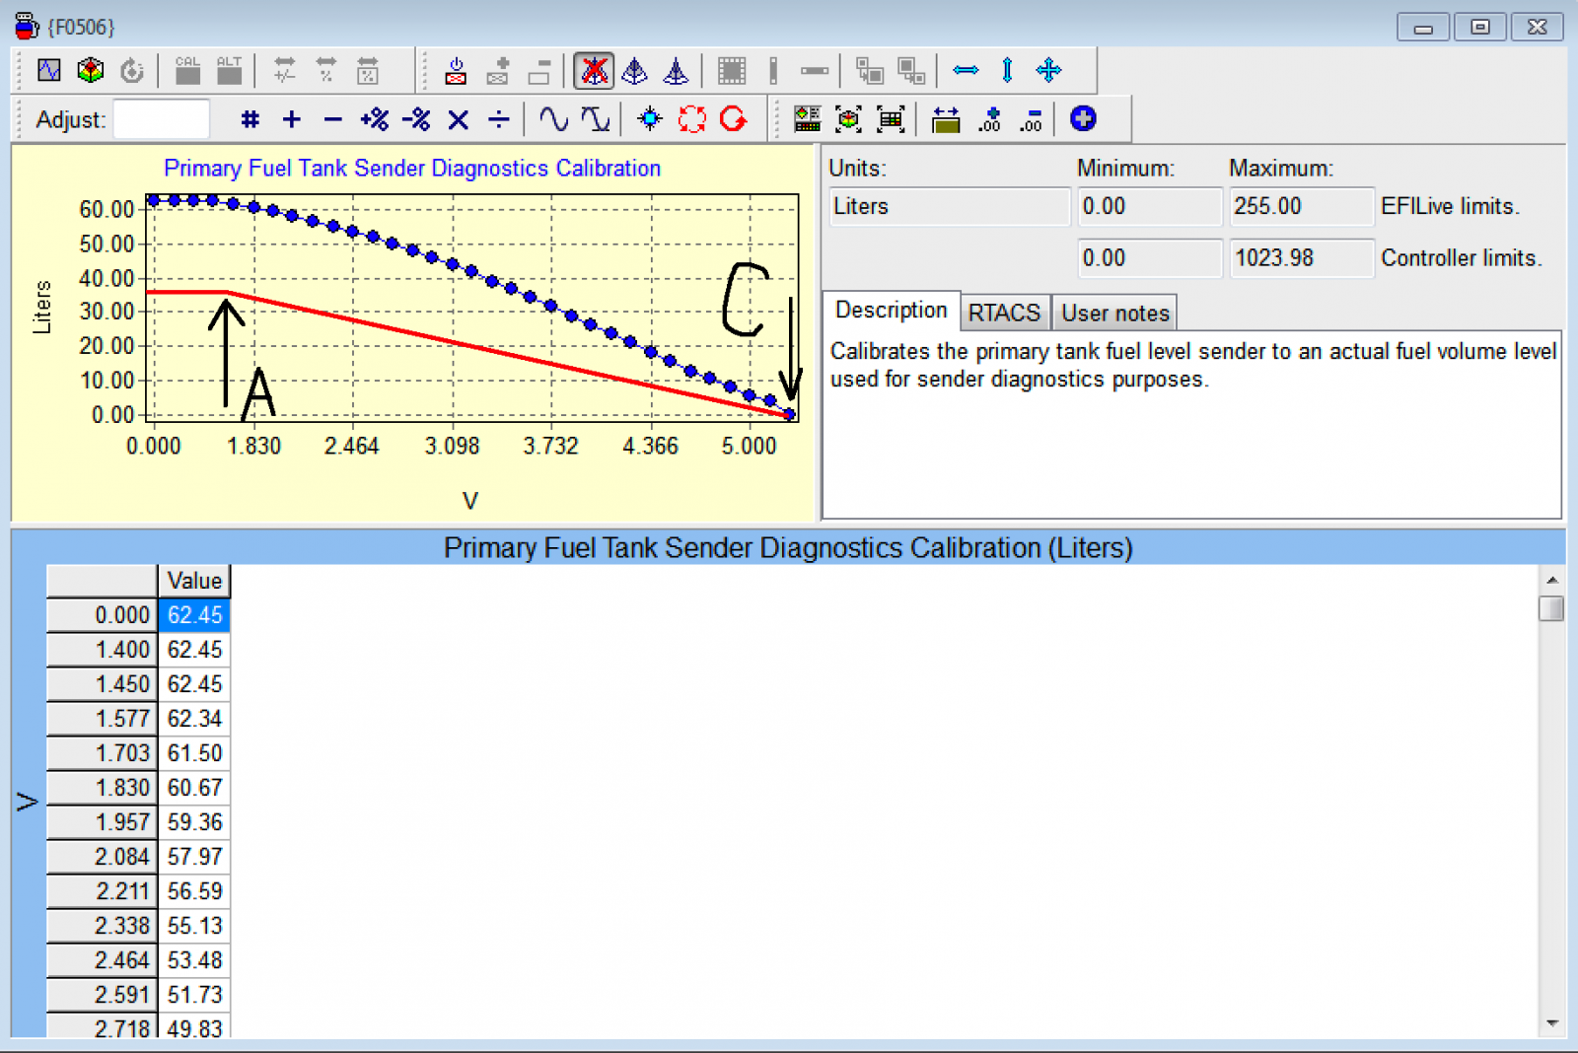Click the arrows percent difference compare icon
The height and width of the screenshot is (1053, 1578).
325,70
